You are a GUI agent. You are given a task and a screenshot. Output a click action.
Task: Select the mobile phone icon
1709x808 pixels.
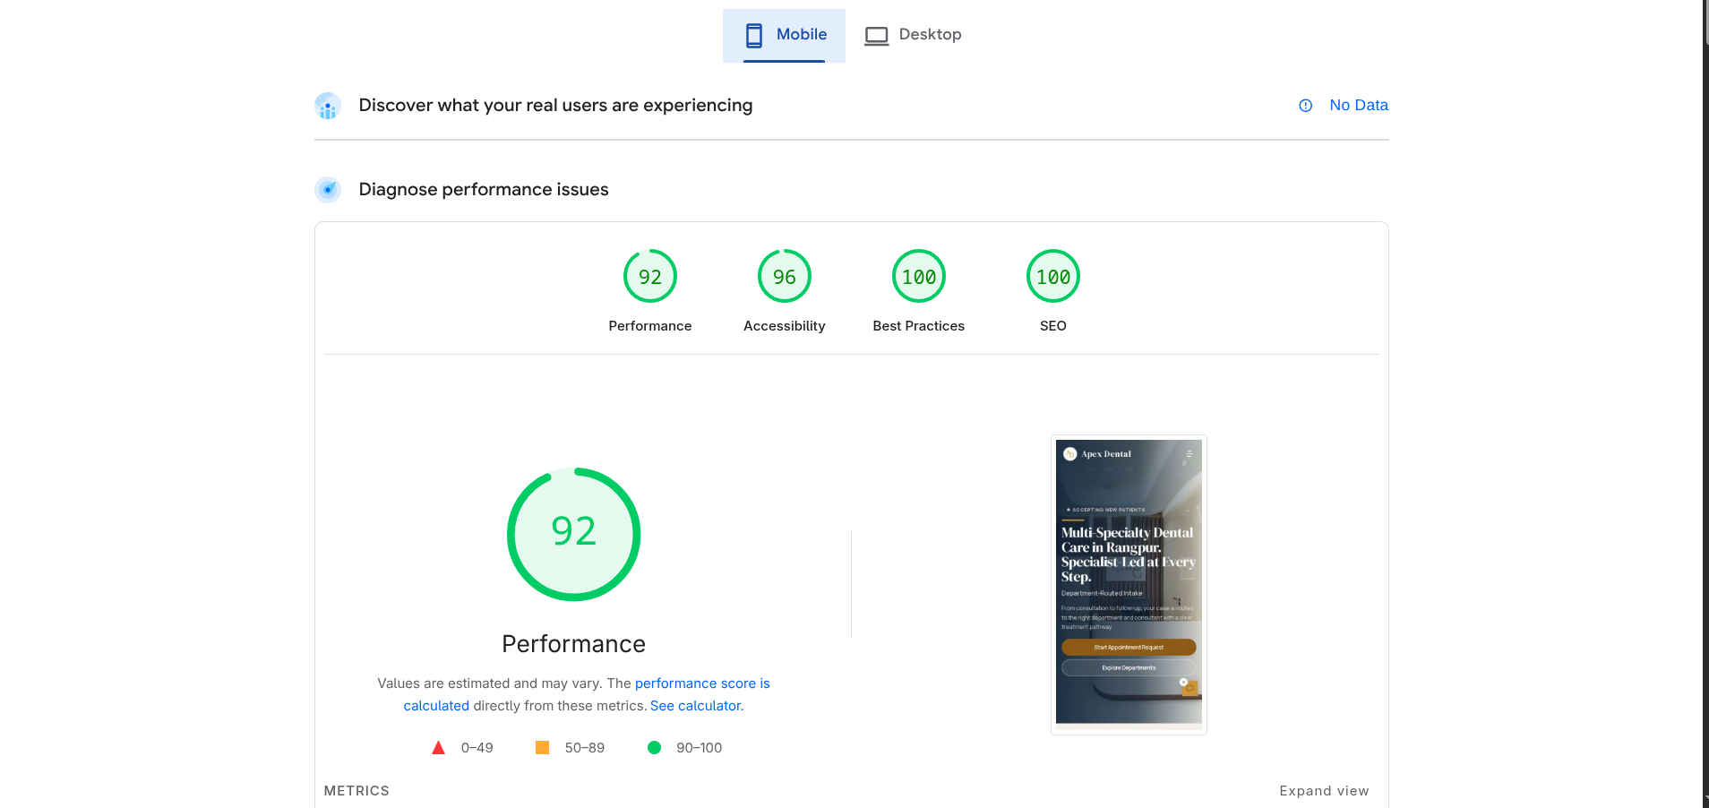(x=753, y=35)
